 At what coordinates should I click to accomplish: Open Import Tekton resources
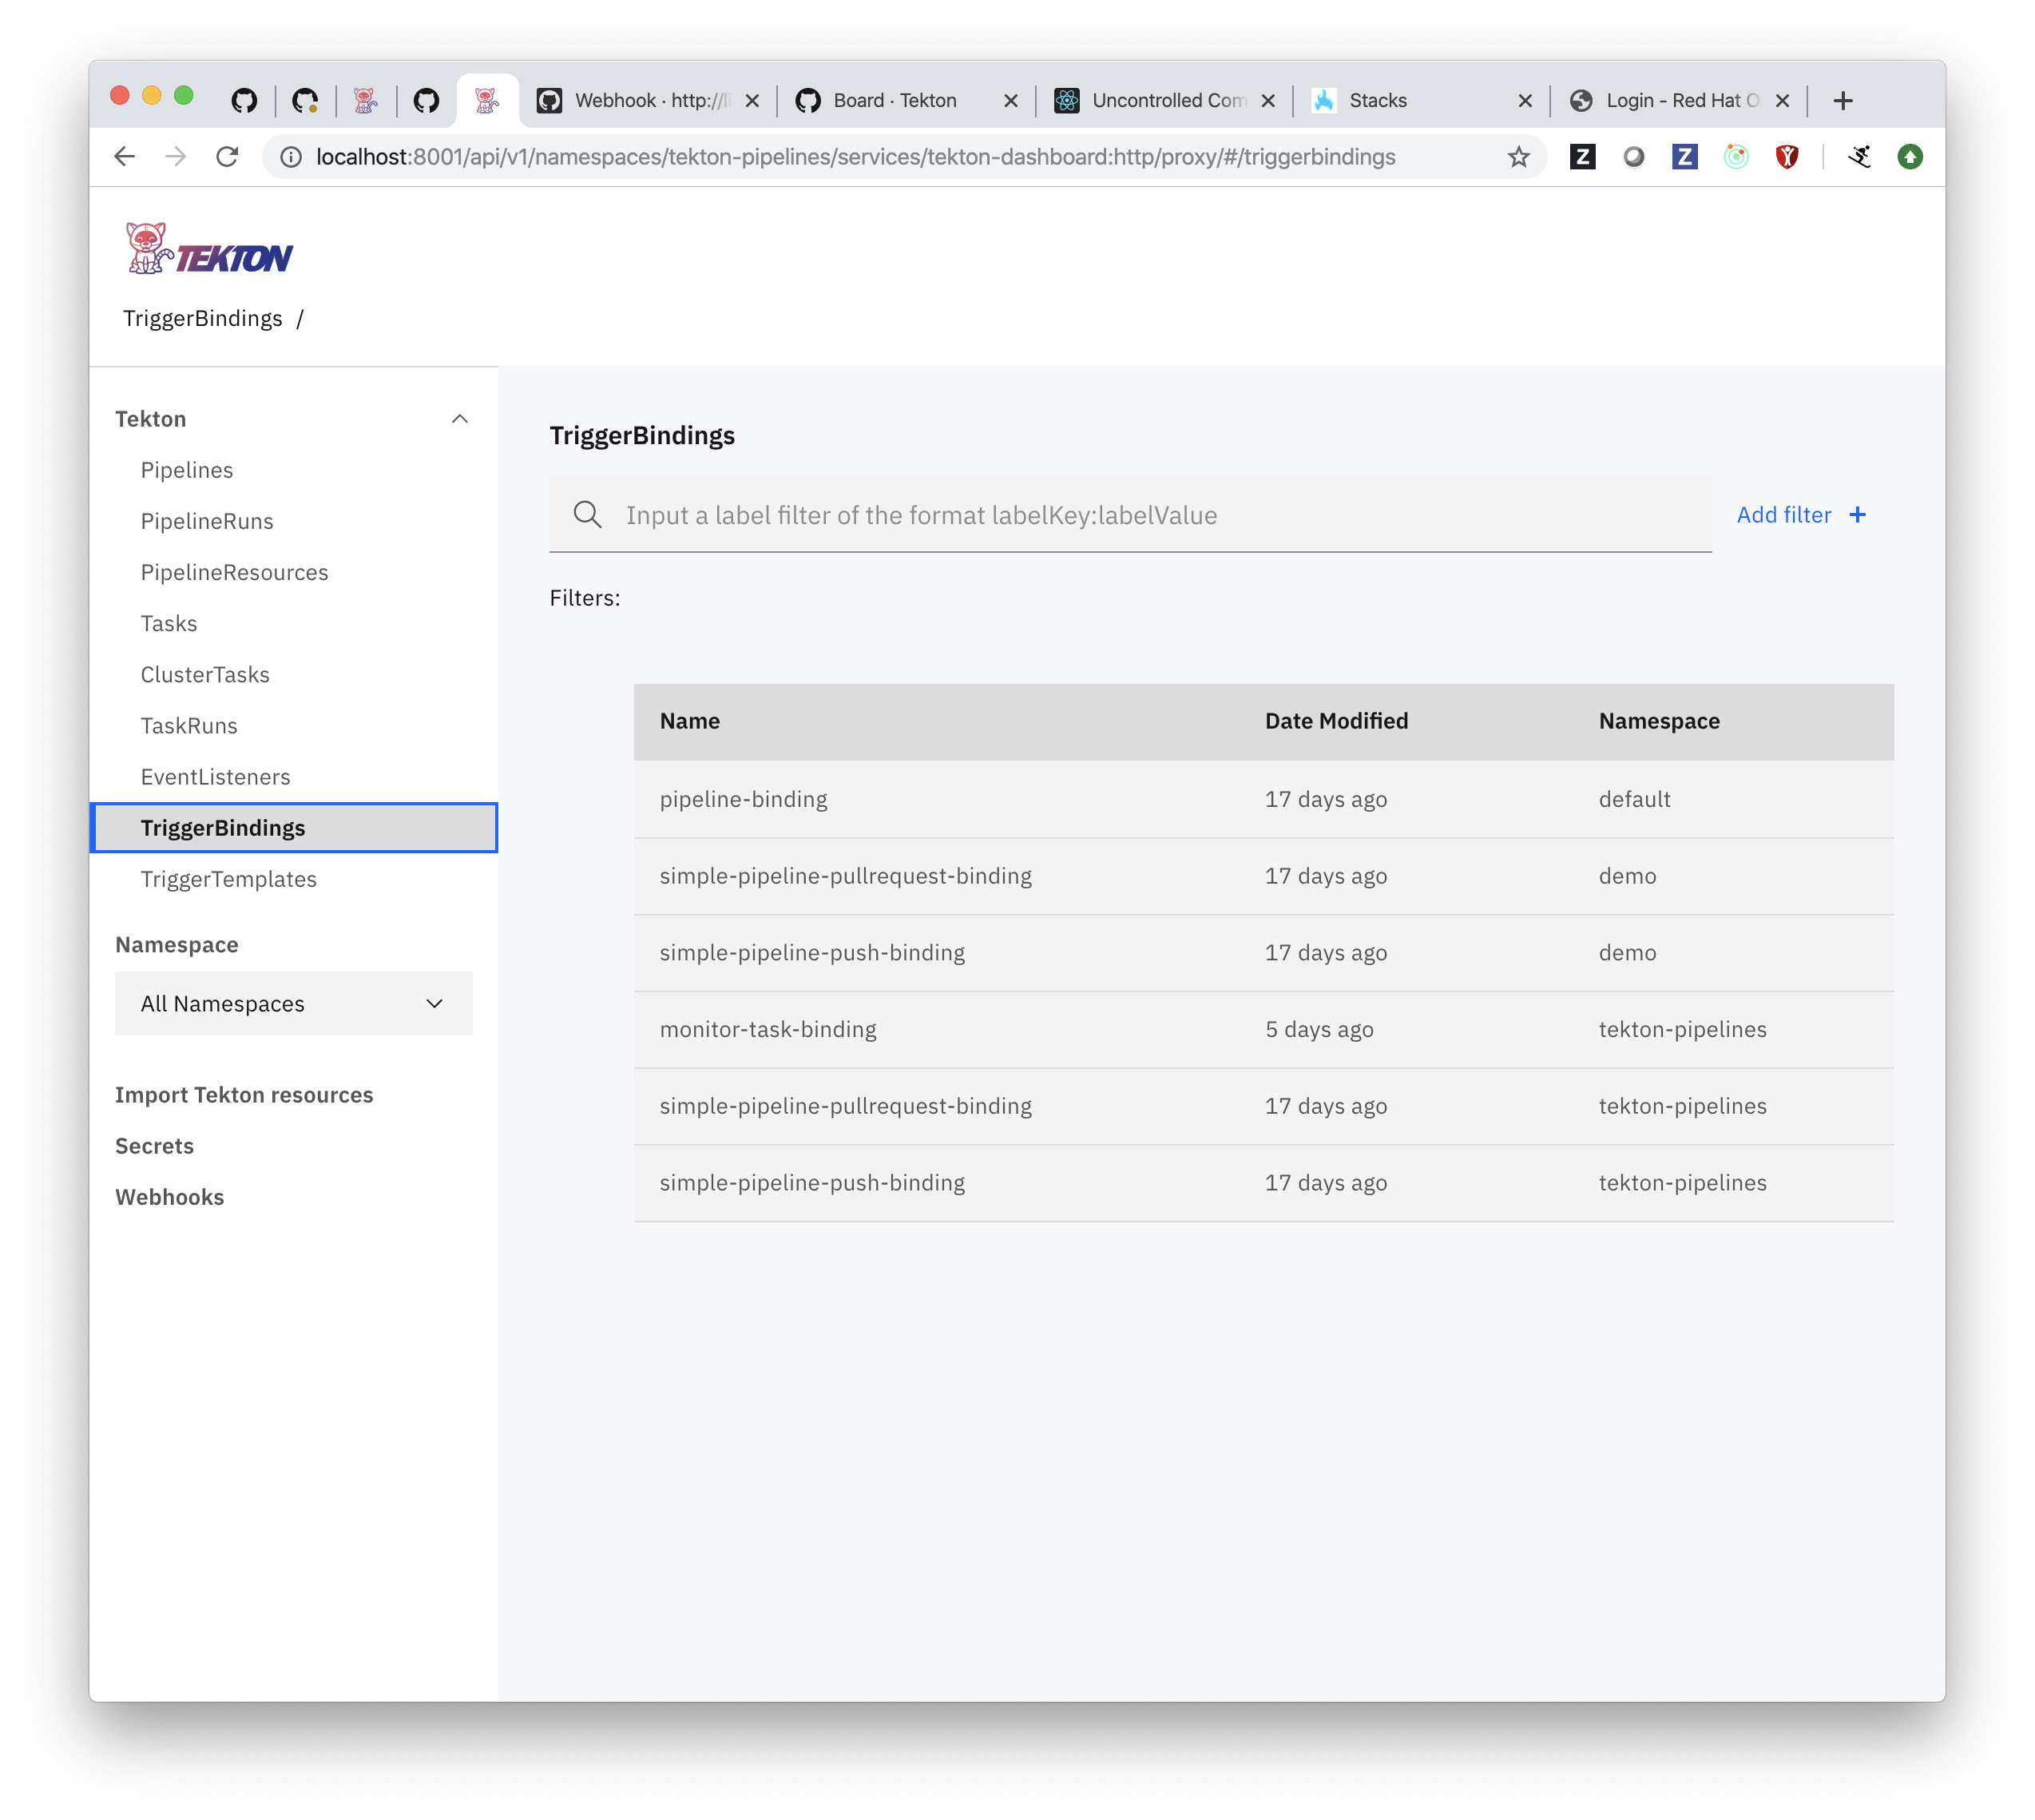pos(245,1094)
